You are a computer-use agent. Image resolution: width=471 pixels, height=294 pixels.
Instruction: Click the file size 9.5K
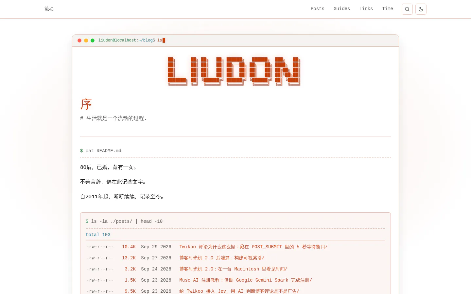[130, 291]
